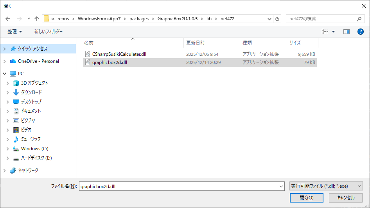Click the forward navigation arrow
Viewport: 370px width, 208px height.
19,19
